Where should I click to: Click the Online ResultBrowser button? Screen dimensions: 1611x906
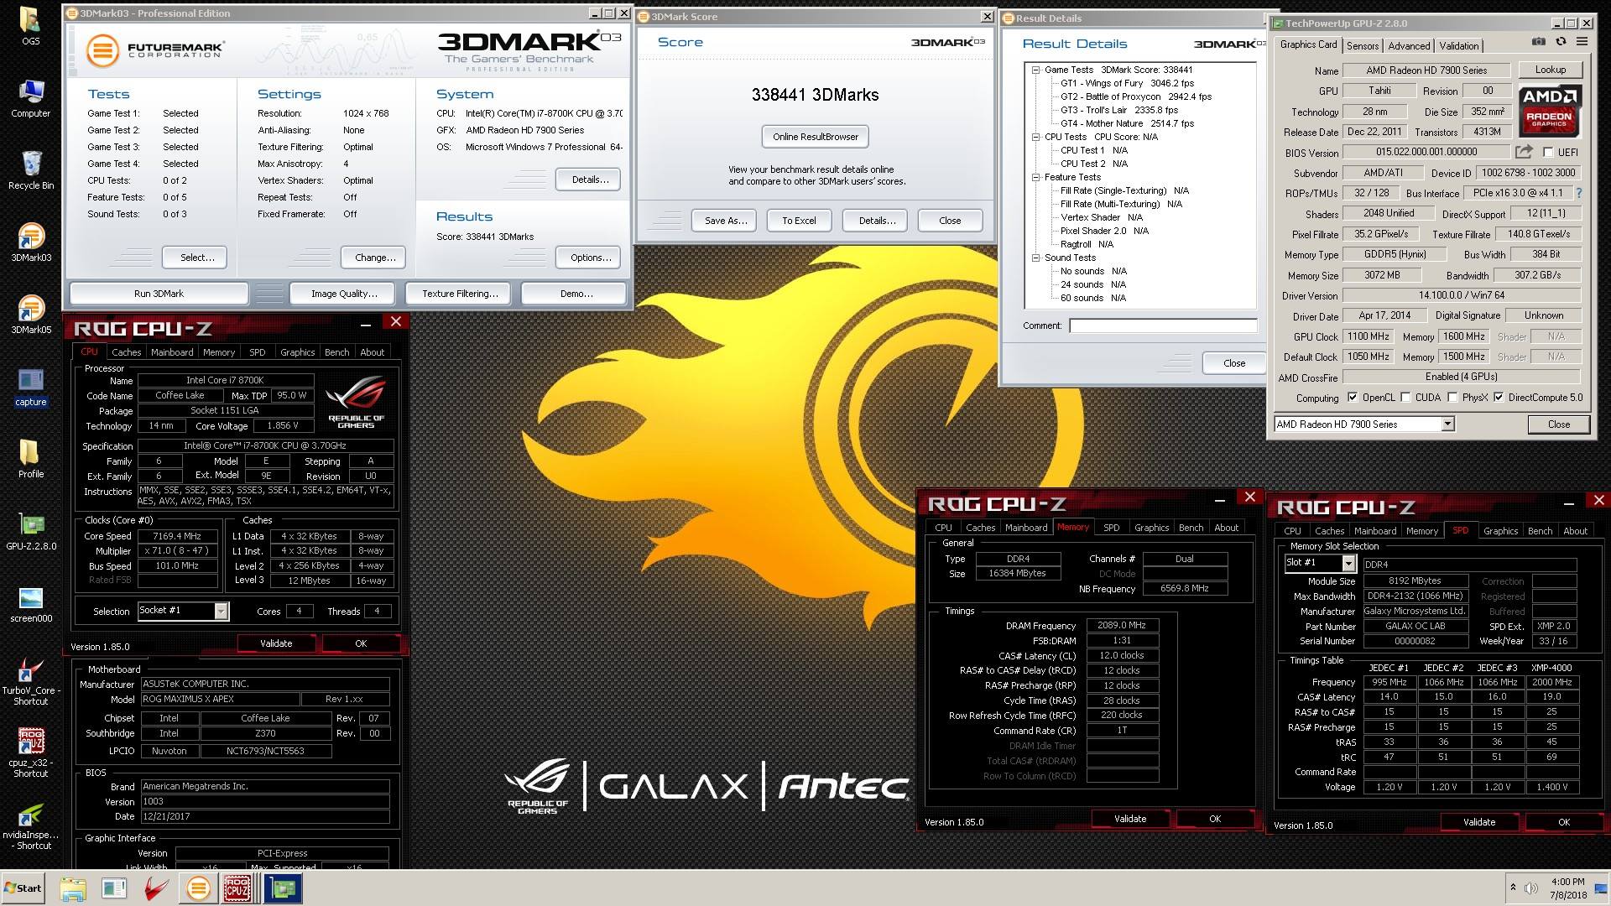pos(816,137)
